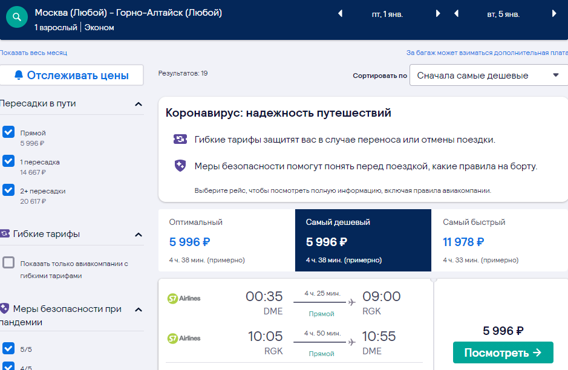Go to next return date after вт, 5 янв.
Screen dimensions: 568x370
coord(554,14)
